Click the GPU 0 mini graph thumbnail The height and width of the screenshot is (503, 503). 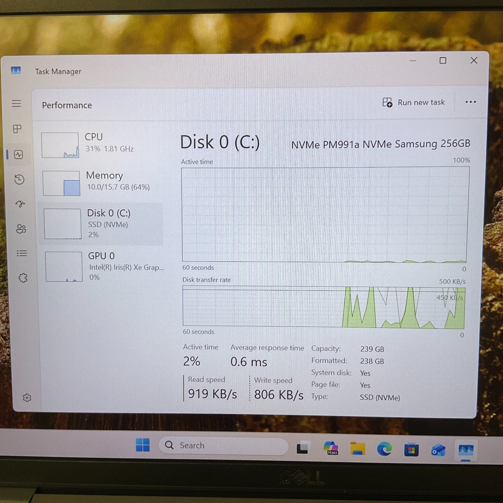(x=64, y=267)
